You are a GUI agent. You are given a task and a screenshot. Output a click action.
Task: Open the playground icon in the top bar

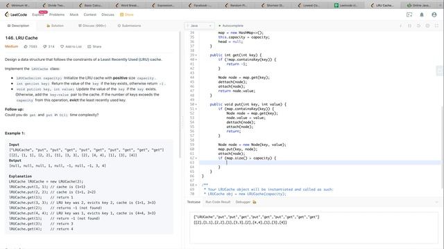point(409,15)
